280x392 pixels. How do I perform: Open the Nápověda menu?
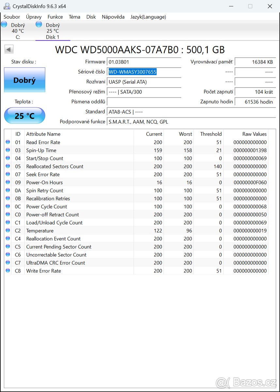(113, 17)
